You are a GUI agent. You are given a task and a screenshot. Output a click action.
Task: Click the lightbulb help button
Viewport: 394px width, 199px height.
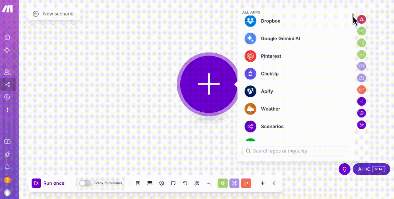click(x=344, y=169)
